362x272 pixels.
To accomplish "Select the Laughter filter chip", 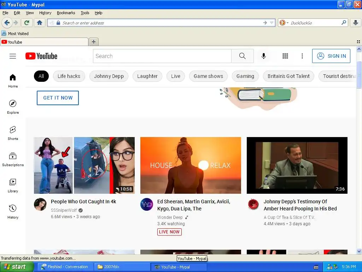I will [x=147, y=76].
